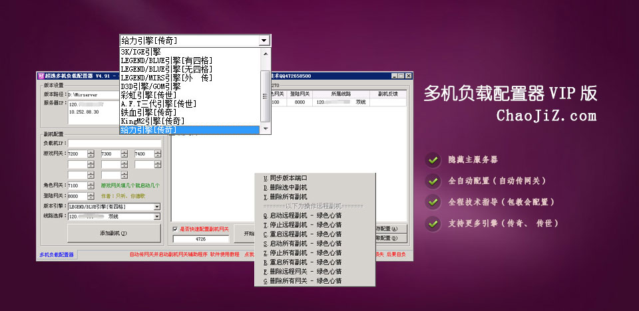
Task: Choose 同步版本端口 in the context menu
Action: pos(315,178)
